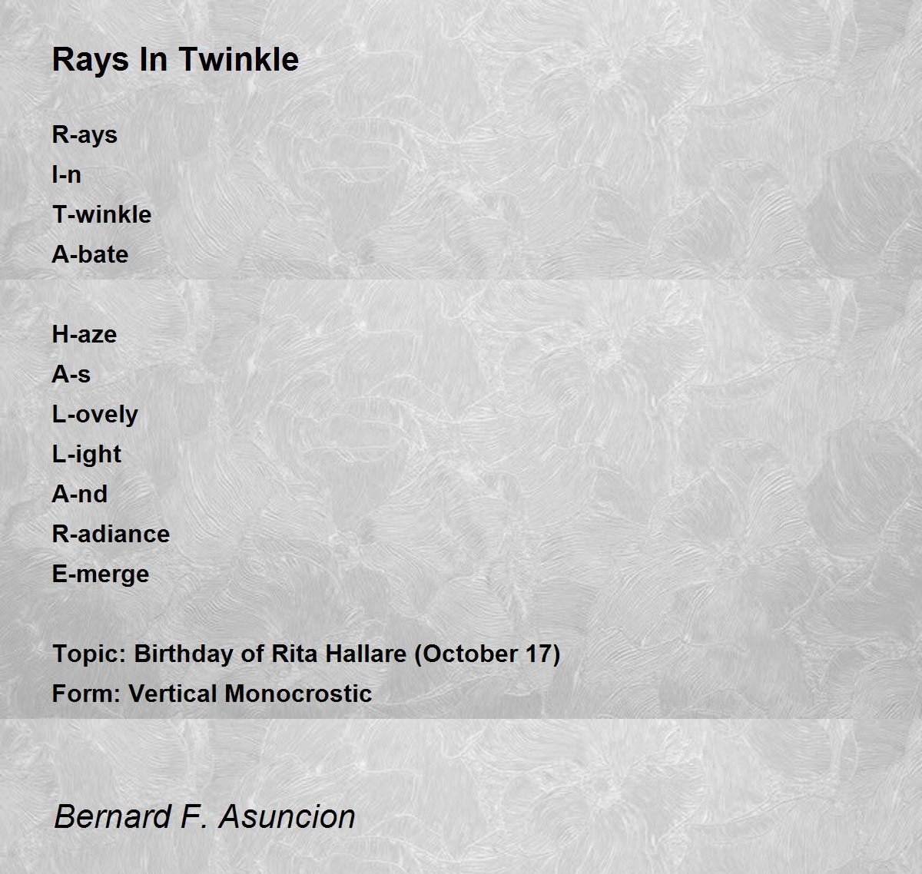Viewport: 922px width, 874px height.
Task: Click the line I-n
Action: click(66, 174)
